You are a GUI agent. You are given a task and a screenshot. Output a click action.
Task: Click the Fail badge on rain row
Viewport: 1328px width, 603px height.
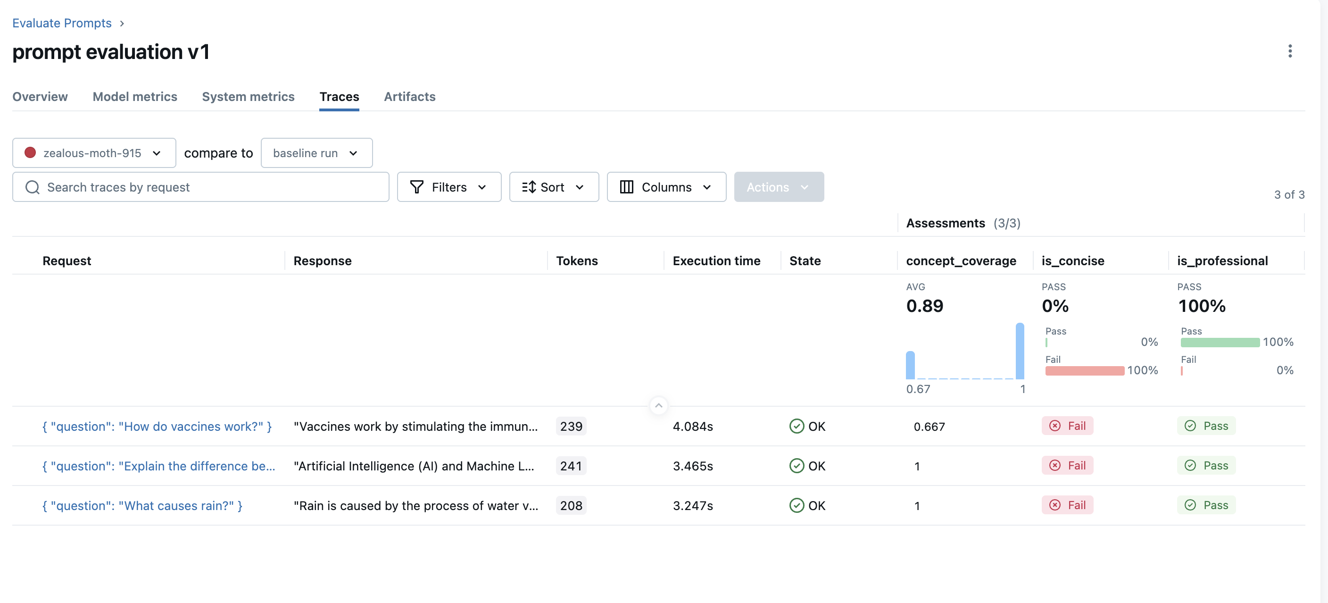(x=1067, y=505)
